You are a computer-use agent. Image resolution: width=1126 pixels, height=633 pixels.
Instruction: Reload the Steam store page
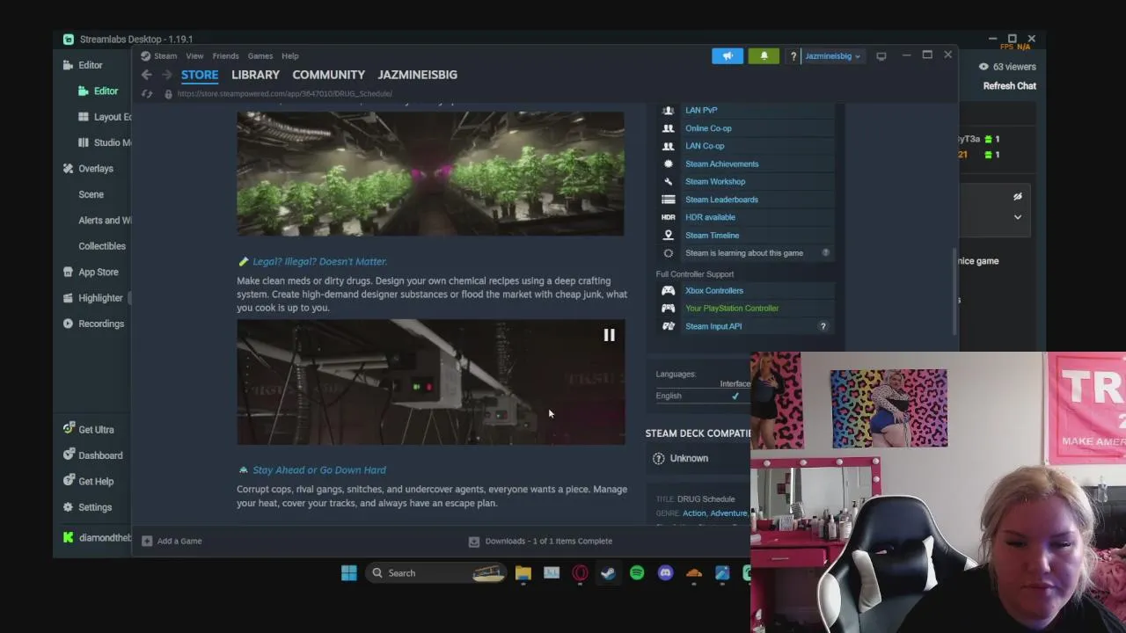pos(147,93)
